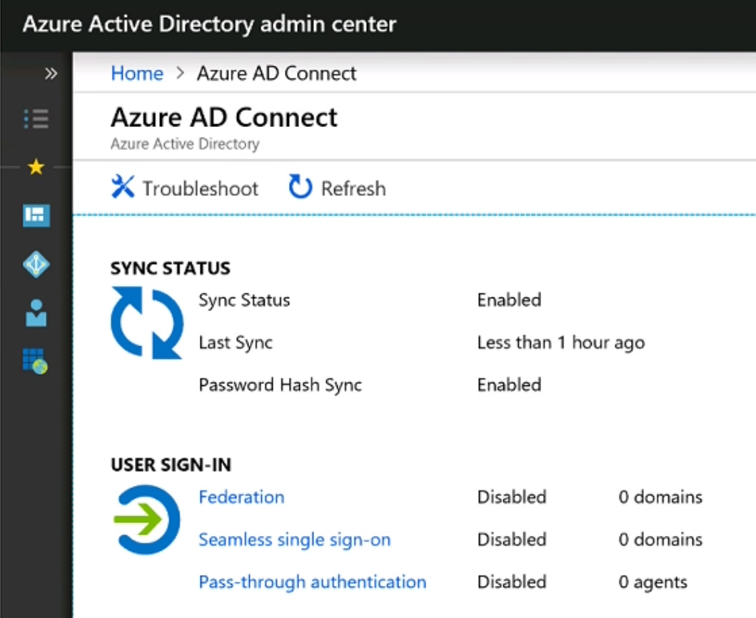Open the Seamless single sign-on link

294,540
